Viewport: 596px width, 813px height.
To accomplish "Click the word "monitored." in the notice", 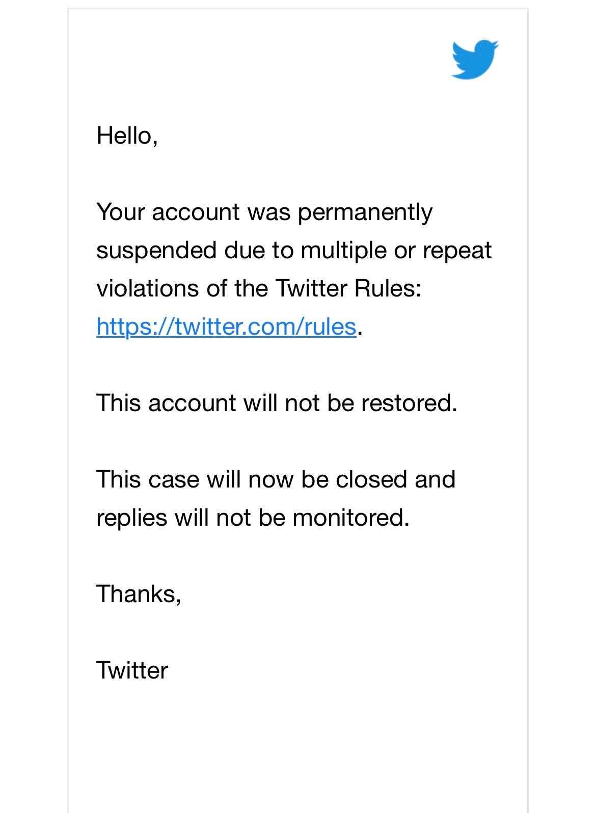I will (351, 518).
